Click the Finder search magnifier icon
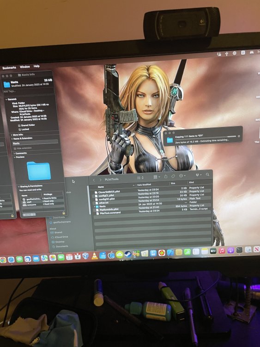The width and height of the screenshot is (260, 347). [x=207, y=174]
